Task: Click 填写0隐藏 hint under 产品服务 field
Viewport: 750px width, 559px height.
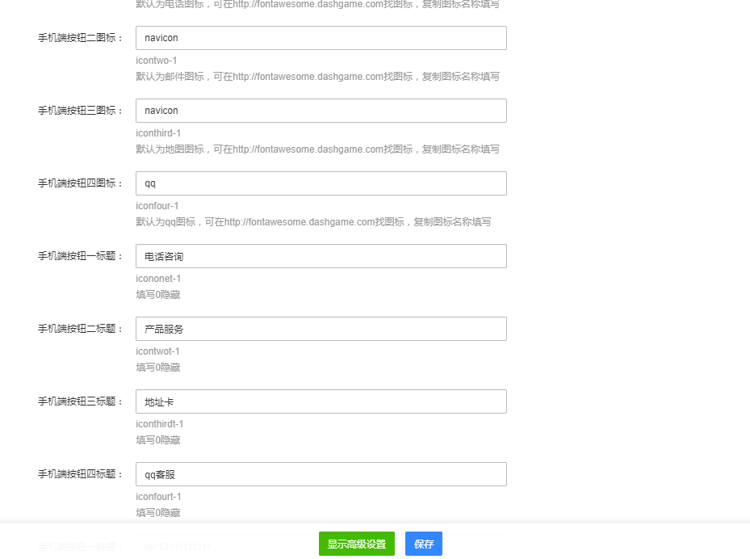Action: pos(158,368)
